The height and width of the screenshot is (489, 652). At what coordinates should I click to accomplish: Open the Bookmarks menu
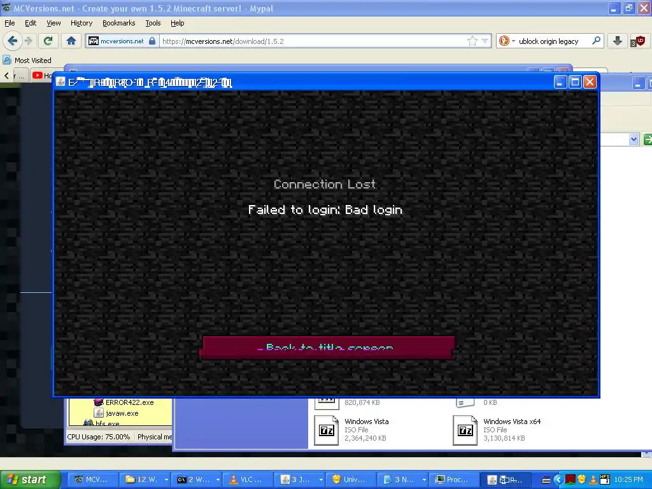click(118, 23)
